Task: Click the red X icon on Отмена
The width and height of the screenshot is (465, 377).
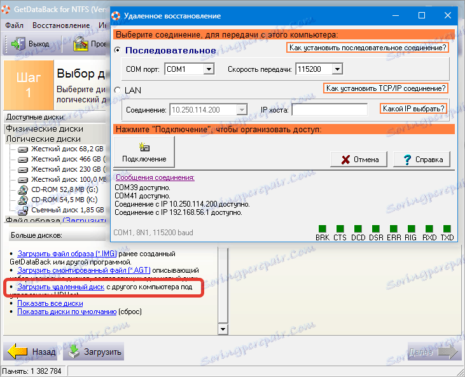Action: [345, 160]
